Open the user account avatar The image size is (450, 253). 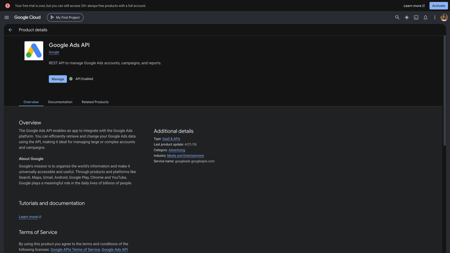pyautogui.click(x=444, y=17)
